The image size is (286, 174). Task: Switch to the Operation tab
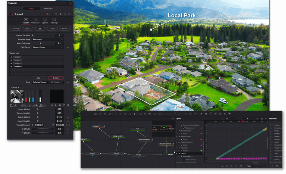(35, 21)
